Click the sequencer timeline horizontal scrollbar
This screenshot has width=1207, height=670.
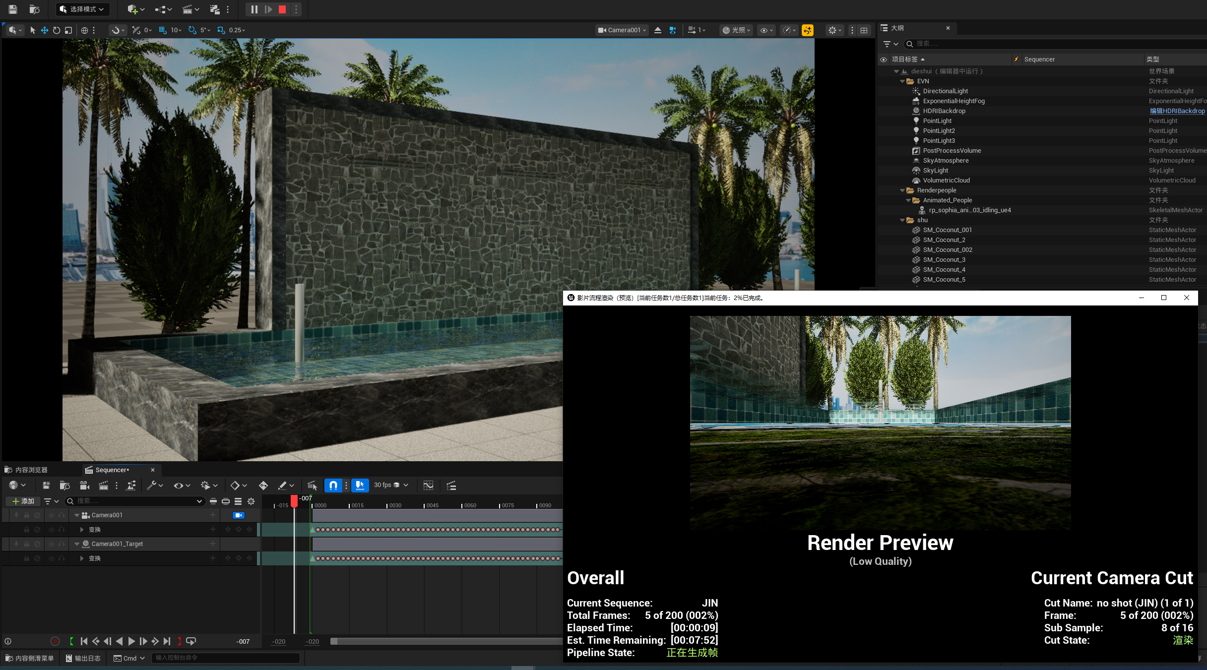coord(446,641)
